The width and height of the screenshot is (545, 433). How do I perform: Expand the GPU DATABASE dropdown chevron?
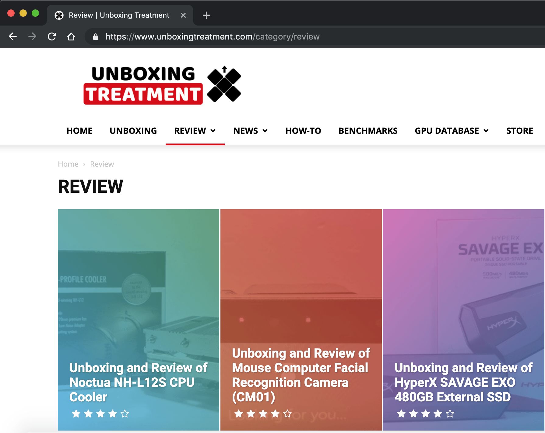tap(486, 131)
